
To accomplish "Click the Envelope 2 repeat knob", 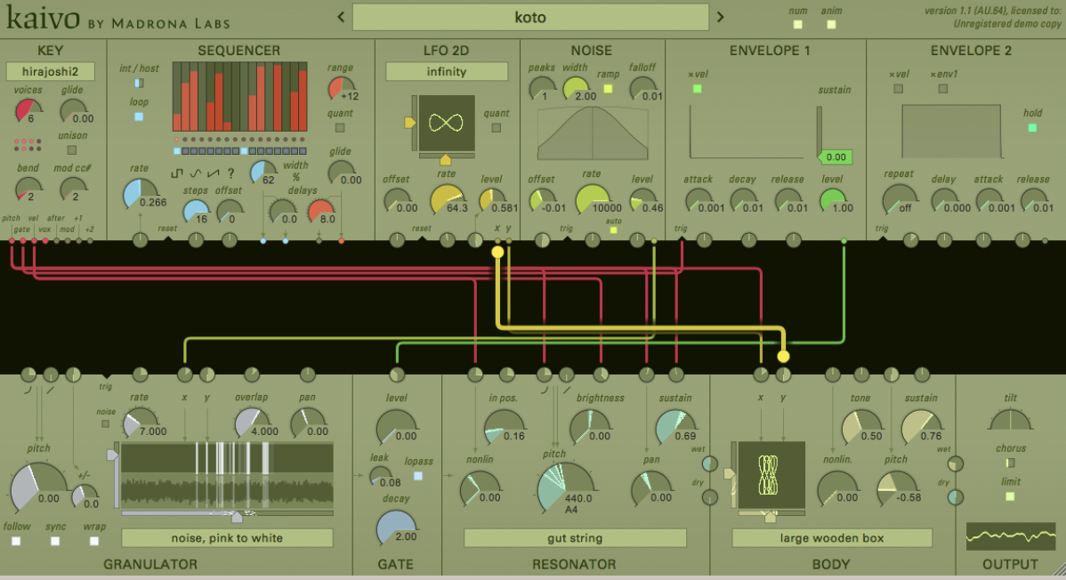I will pyautogui.click(x=899, y=201).
